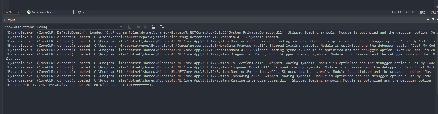Pin the Output panel with Auto Hide
Viewport: 438px width, 114px height.
click(433, 20)
